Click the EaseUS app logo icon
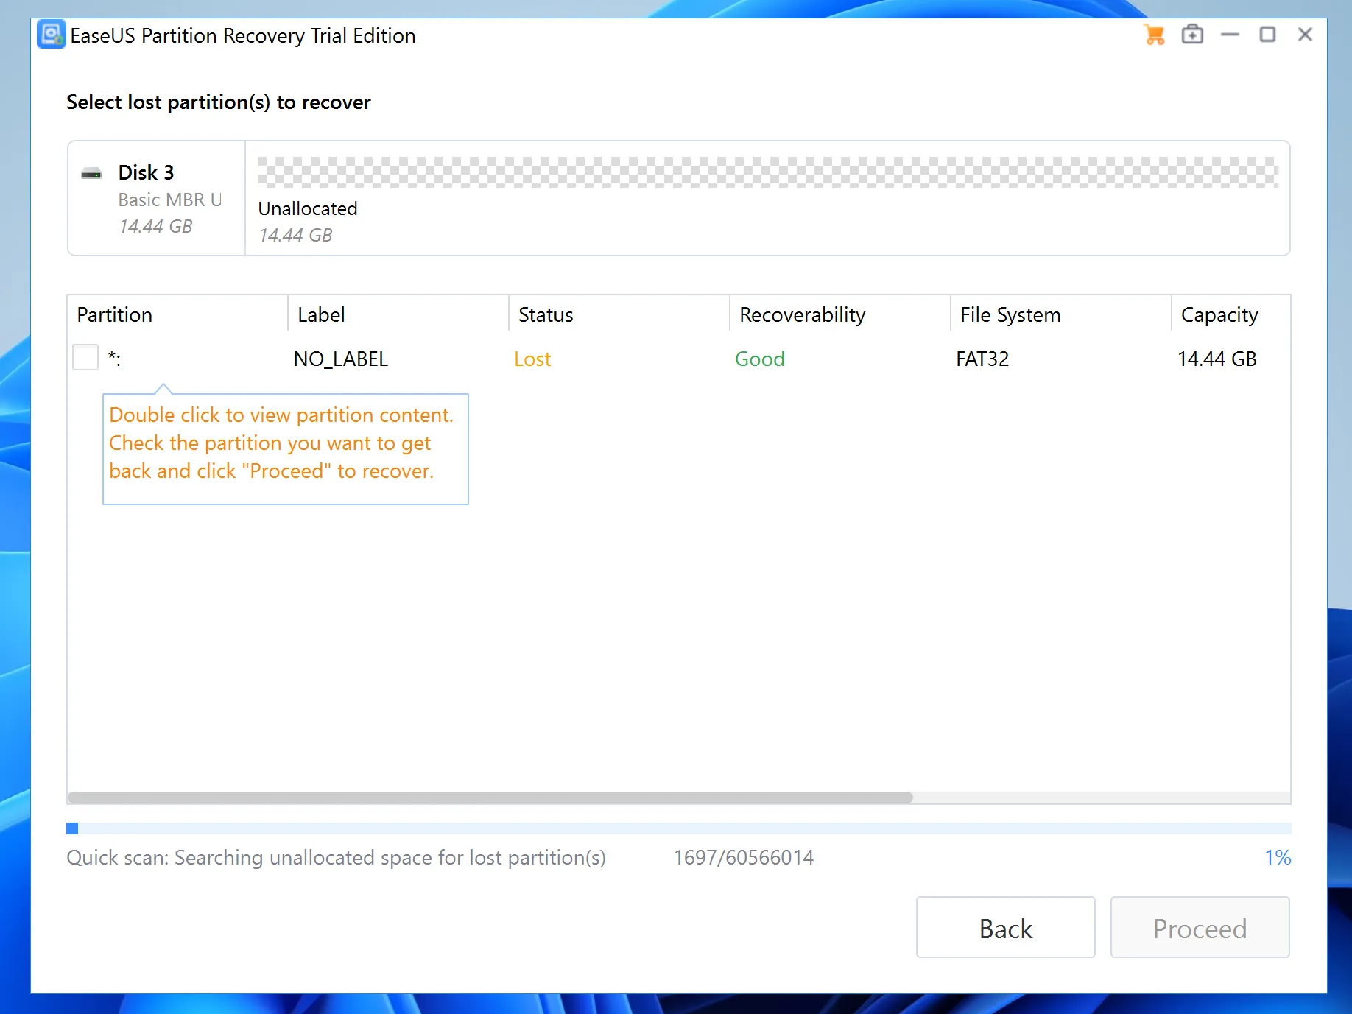 [x=51, y=35]
